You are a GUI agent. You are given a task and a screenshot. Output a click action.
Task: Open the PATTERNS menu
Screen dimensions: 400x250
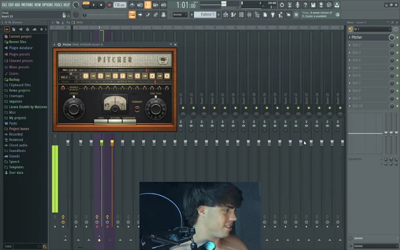coord(27,5)
